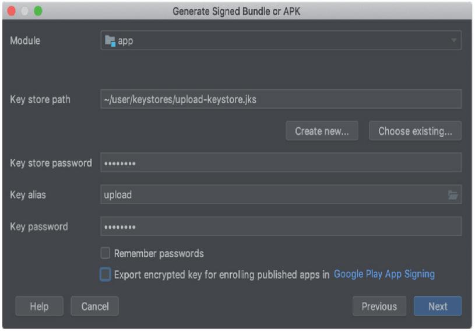Click the Key store path label
Viewport: 475px width, 331px height.
[x=40, y=99]
